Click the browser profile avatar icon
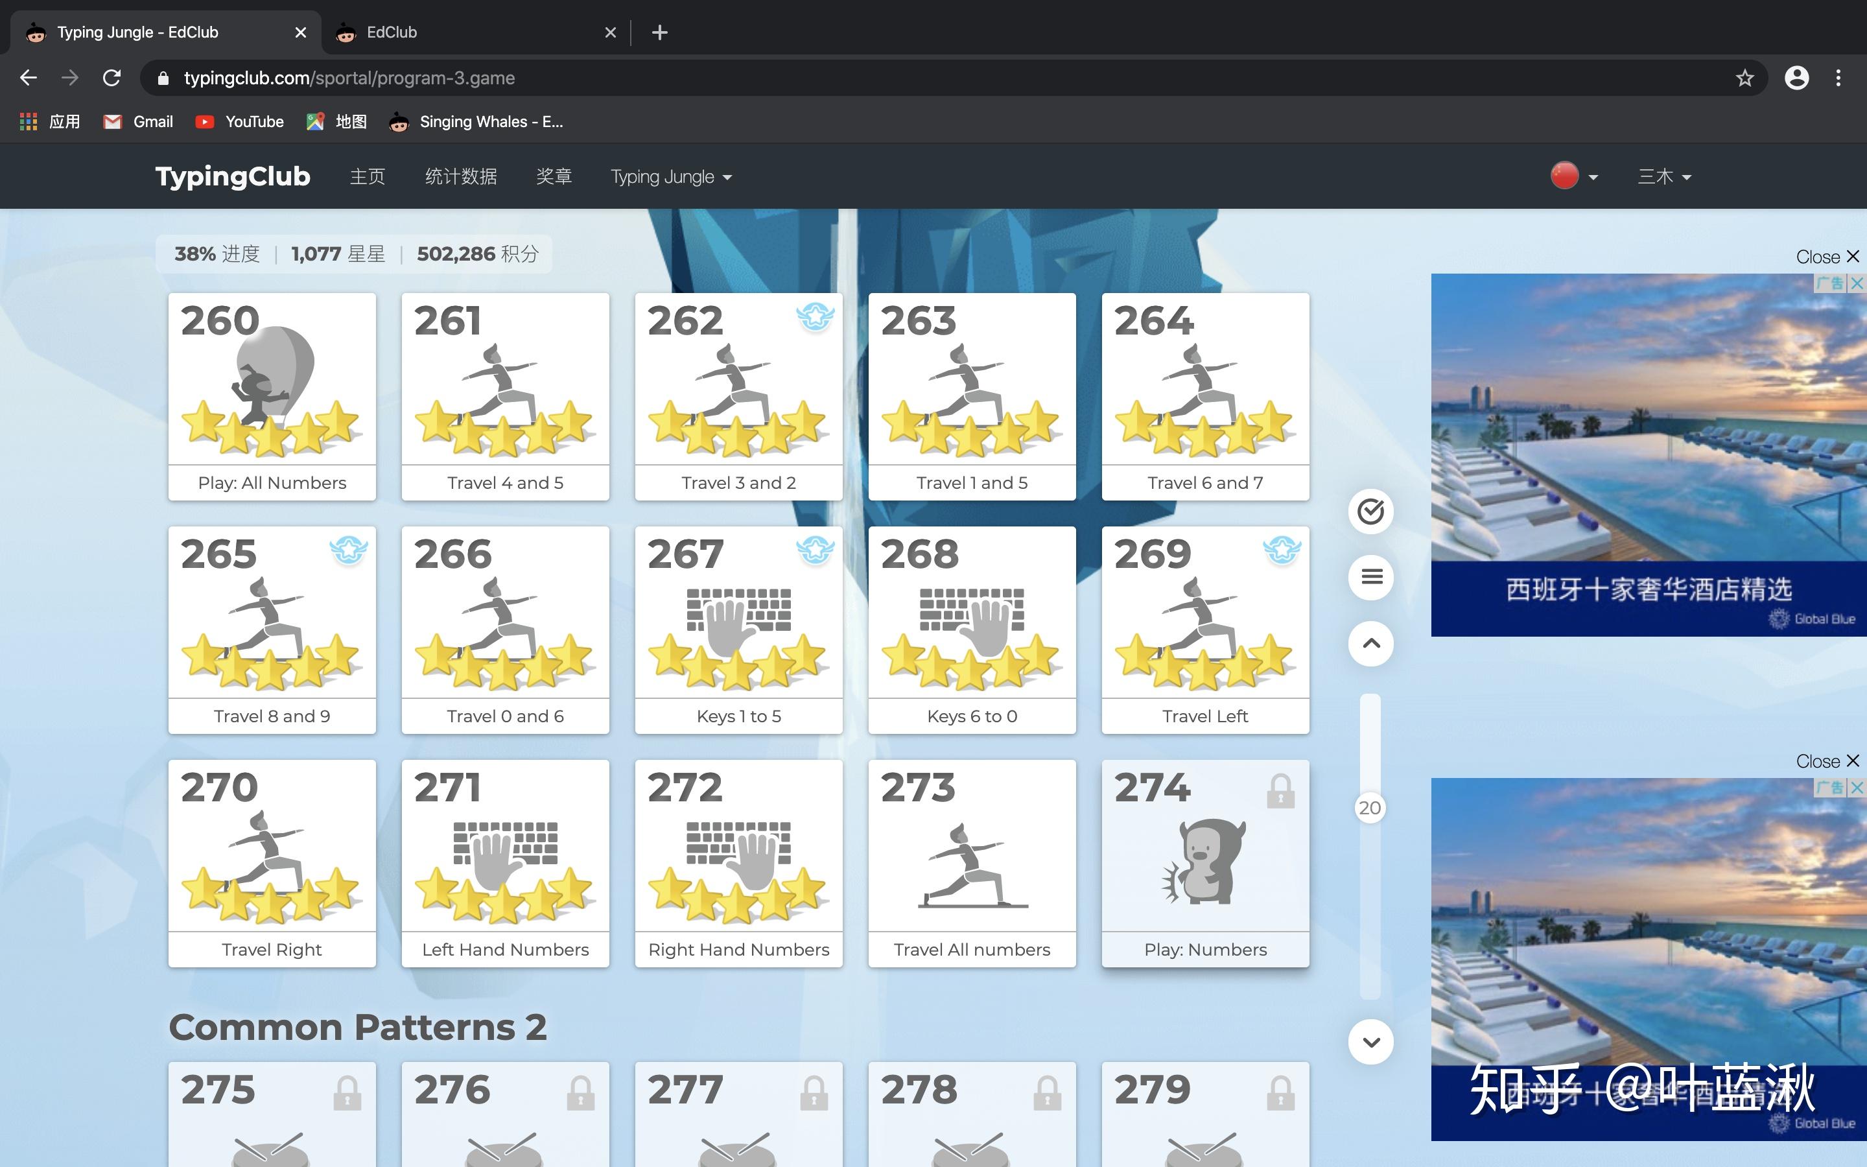This screenshot has width=1867, height=1167. point(1798,77)
